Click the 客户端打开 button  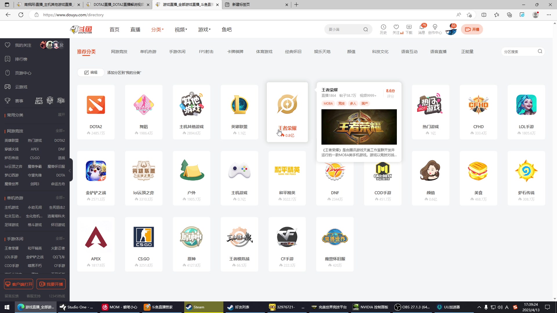click(x=19, y=284)
